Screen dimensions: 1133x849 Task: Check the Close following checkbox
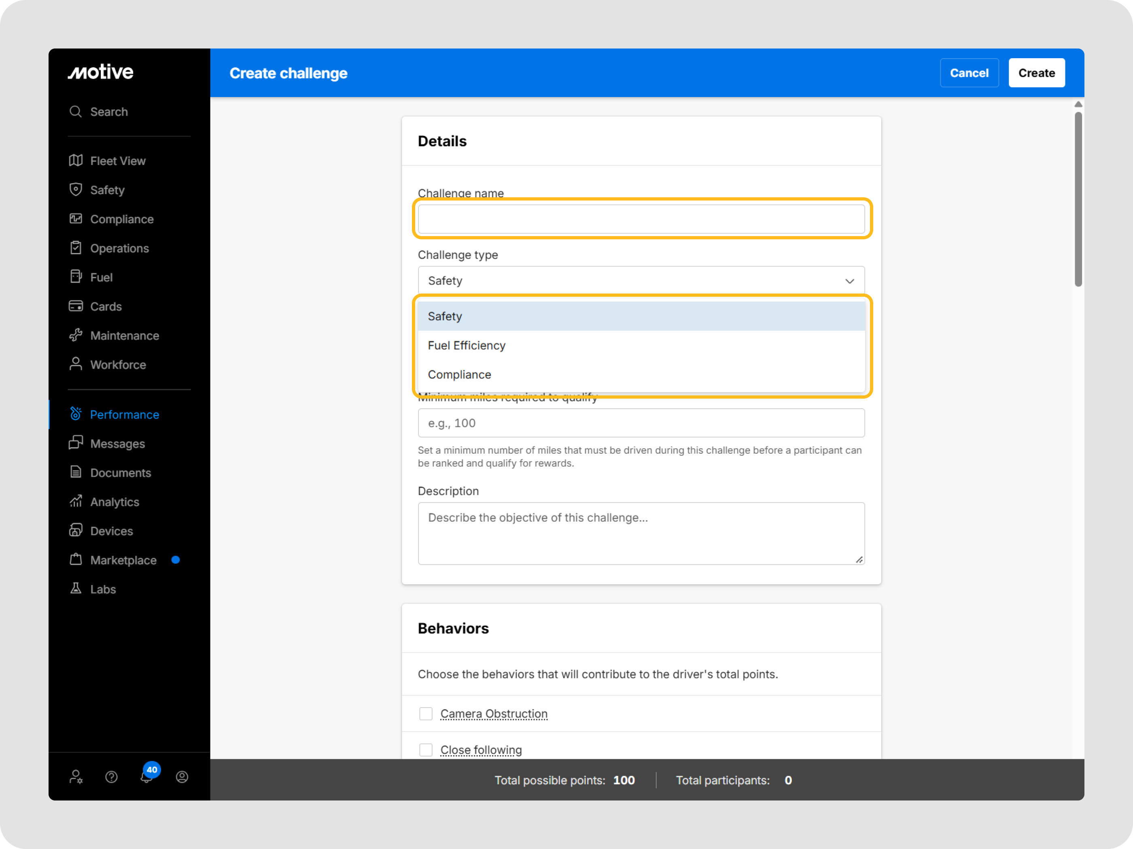coord(426,750)
